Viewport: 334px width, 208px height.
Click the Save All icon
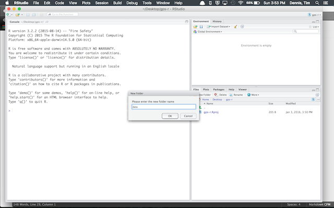(34, 15)
